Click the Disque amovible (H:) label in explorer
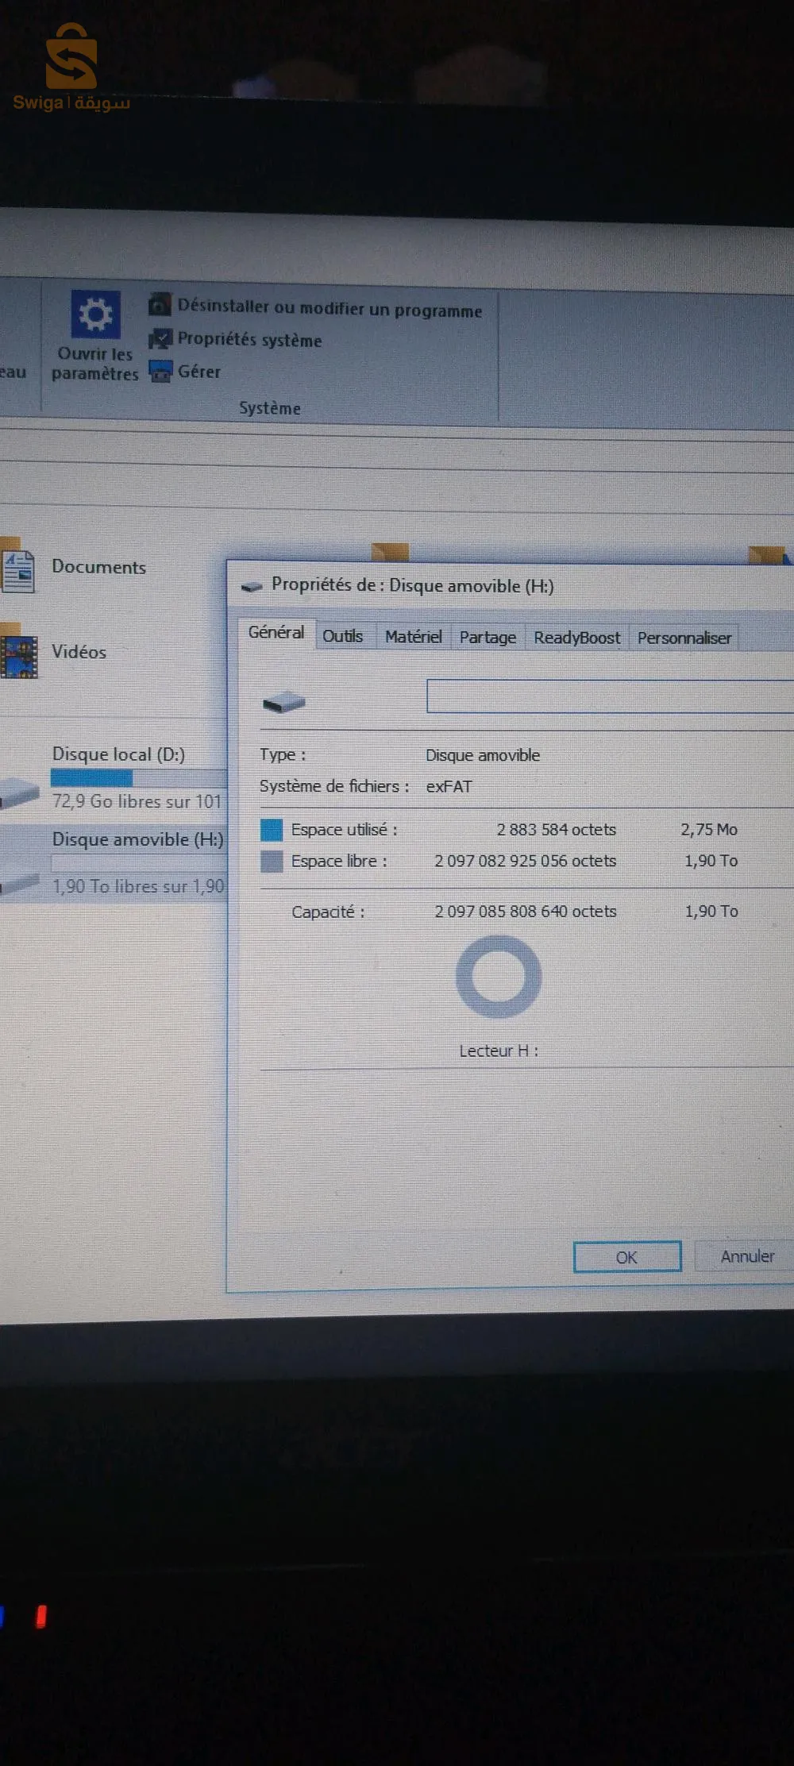The height and width of the screenshot is (1766, 794). coord(137,839)
